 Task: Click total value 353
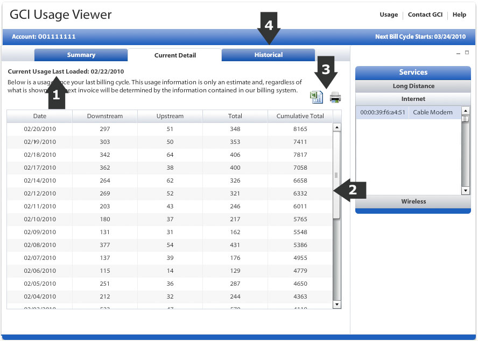click(235, 142)
